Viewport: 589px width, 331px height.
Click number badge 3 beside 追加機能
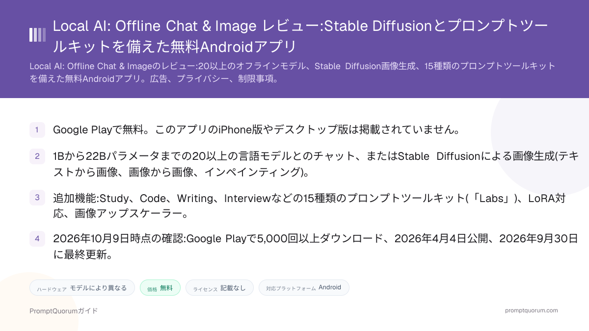click(37, 198)
